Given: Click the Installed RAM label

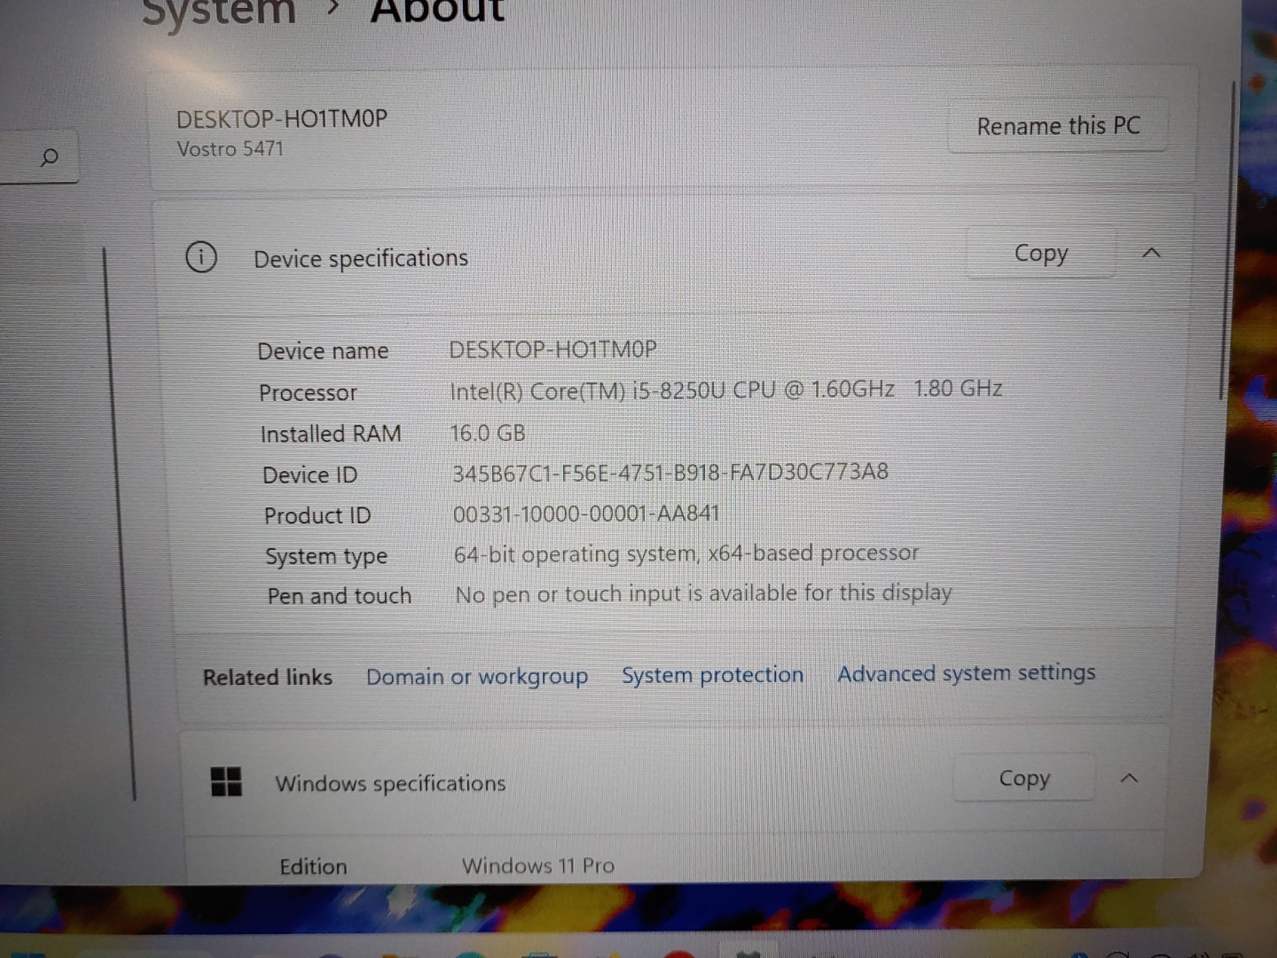Looking at the screenshot, I should pyautogui.click(x=331, y=434).
